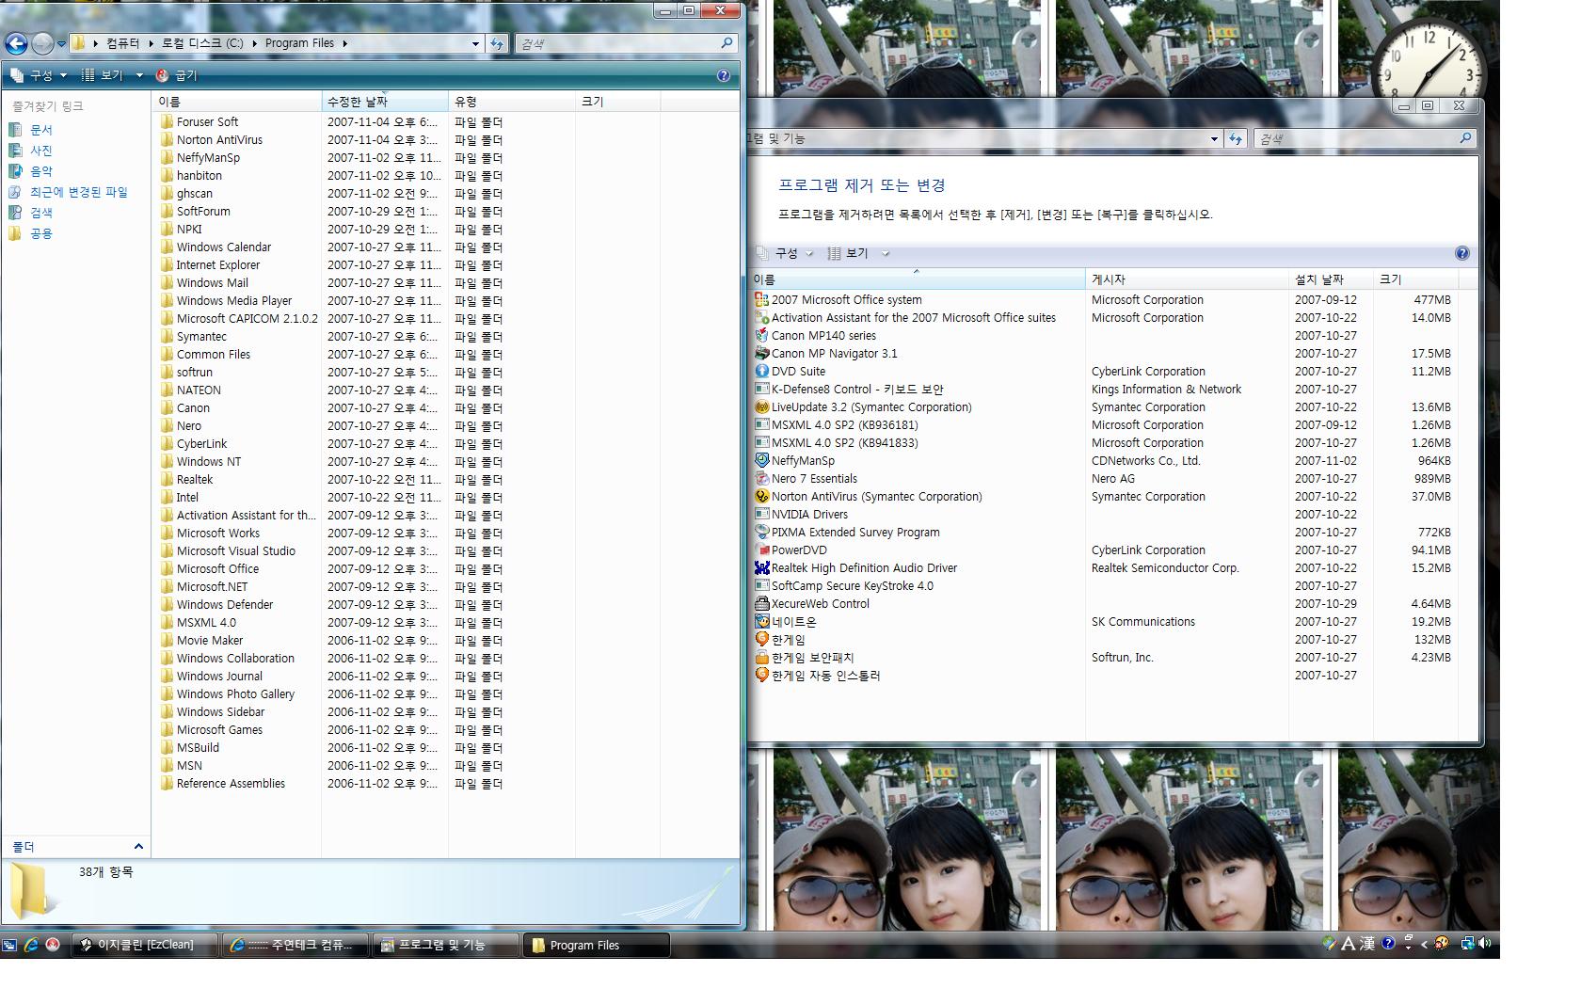Open the 음악 favorites link
Viewport: 1581px width, 988px height.
(x=40, y=171)
